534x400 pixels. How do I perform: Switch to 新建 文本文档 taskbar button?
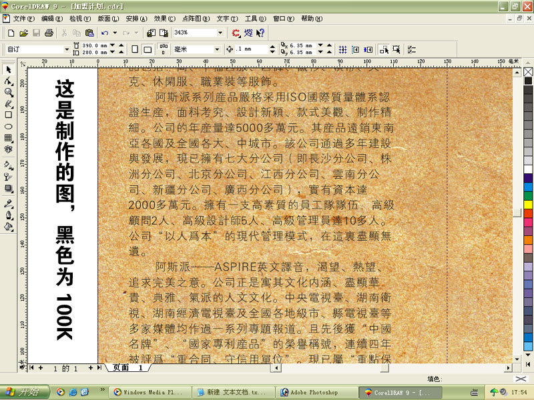pos(233,392)
